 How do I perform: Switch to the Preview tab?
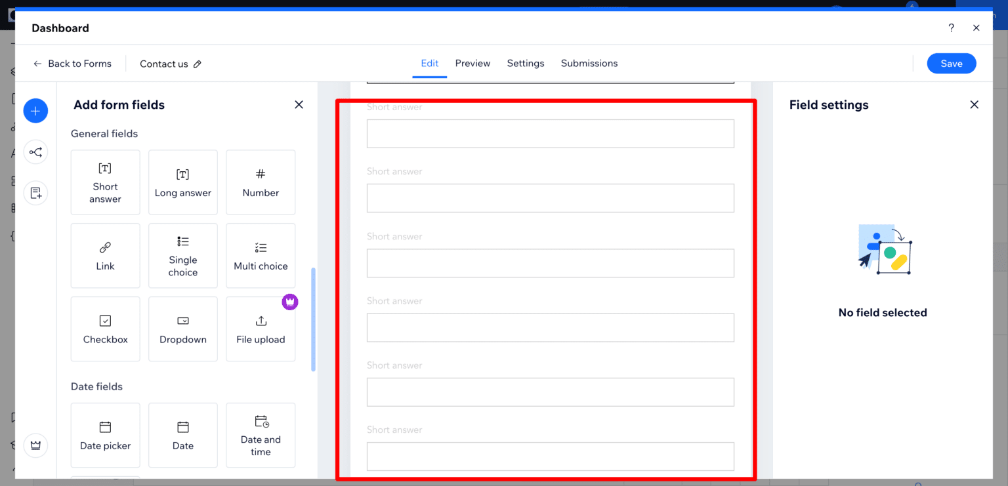(x=472, y=63)
